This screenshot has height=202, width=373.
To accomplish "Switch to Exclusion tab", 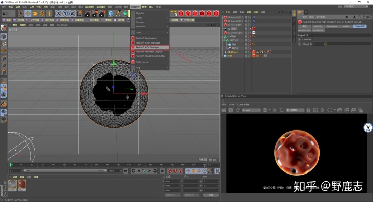I will 318,31.
